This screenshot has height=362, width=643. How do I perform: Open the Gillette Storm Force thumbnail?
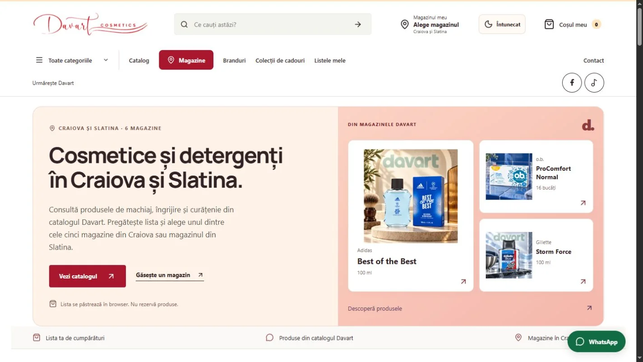coord(509,255)
